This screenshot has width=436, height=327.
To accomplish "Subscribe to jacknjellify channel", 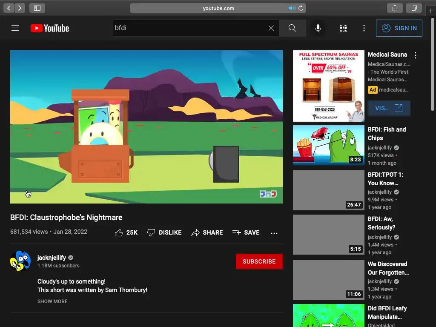I will click(259, 261).
